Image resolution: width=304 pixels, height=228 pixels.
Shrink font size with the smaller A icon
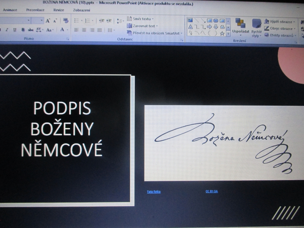[x=55, y=21]
